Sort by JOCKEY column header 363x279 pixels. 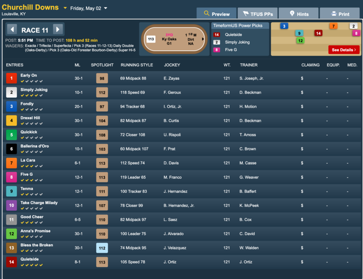coord(172,65)
